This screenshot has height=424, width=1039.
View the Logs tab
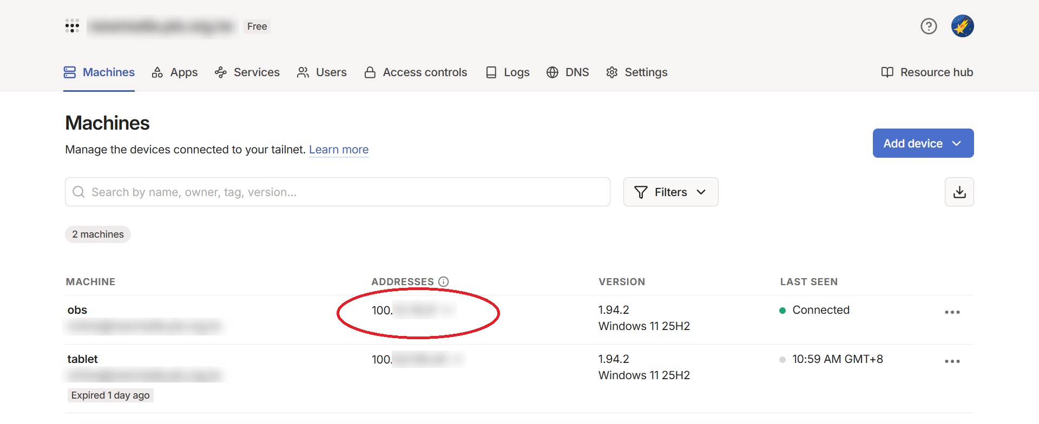coord(508,72)
